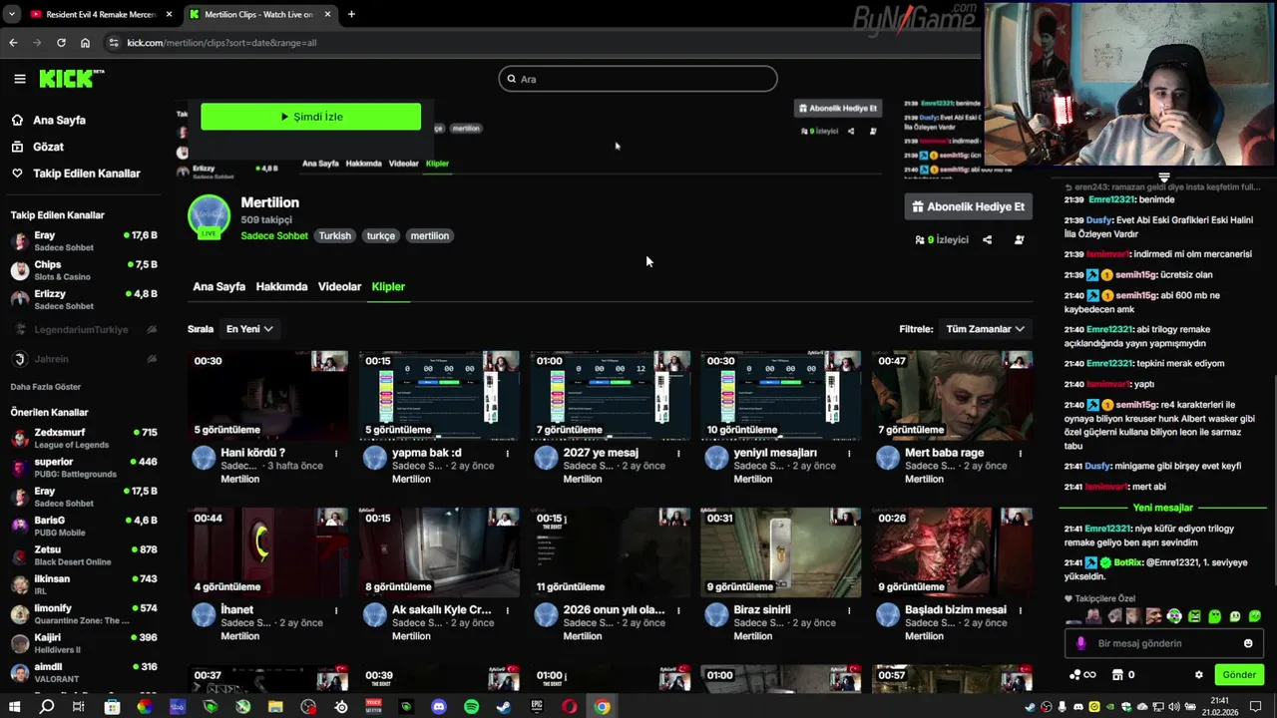This screenshot has height=718, width=1277.
Task: Open Discord from the taskbar
Action: (x=439, y=707)
